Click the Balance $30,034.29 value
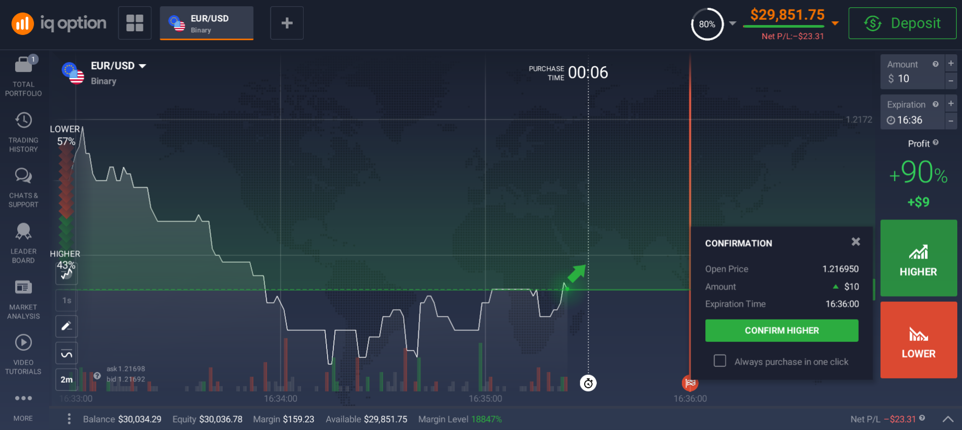This screenshot has height=430, width=962. (139, 420)
